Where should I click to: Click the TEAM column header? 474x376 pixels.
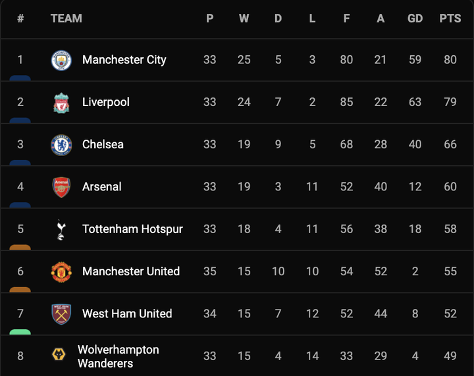pyautogui.click(x=66, y=18)
